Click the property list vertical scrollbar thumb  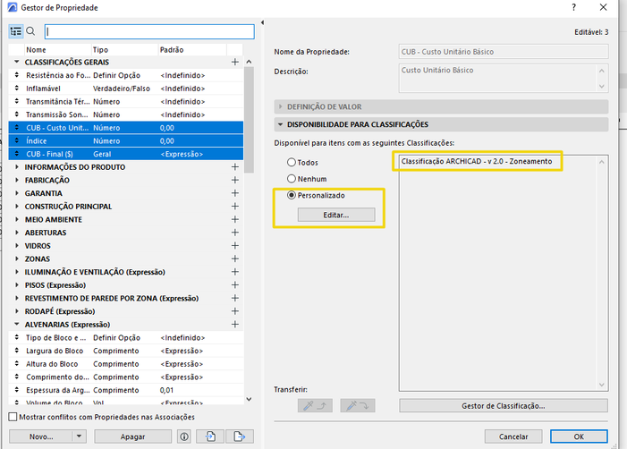click(250, 120)
